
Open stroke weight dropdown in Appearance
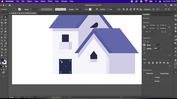click(161, 45)
